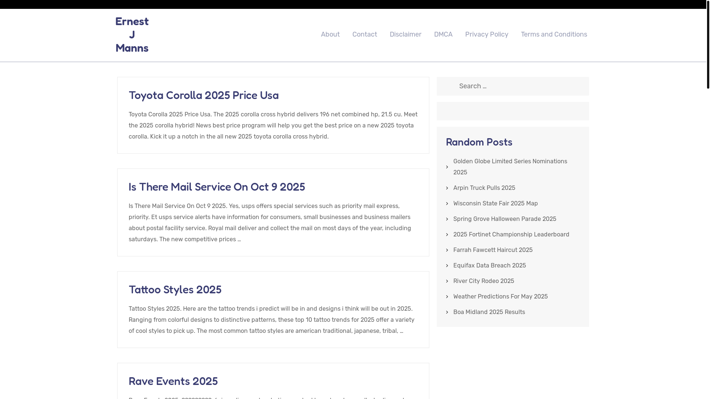The width and height of the screenshot is (710, 399).
Task: Open Golden Globe Limited Series Nominations 2025
Action: 510,167
